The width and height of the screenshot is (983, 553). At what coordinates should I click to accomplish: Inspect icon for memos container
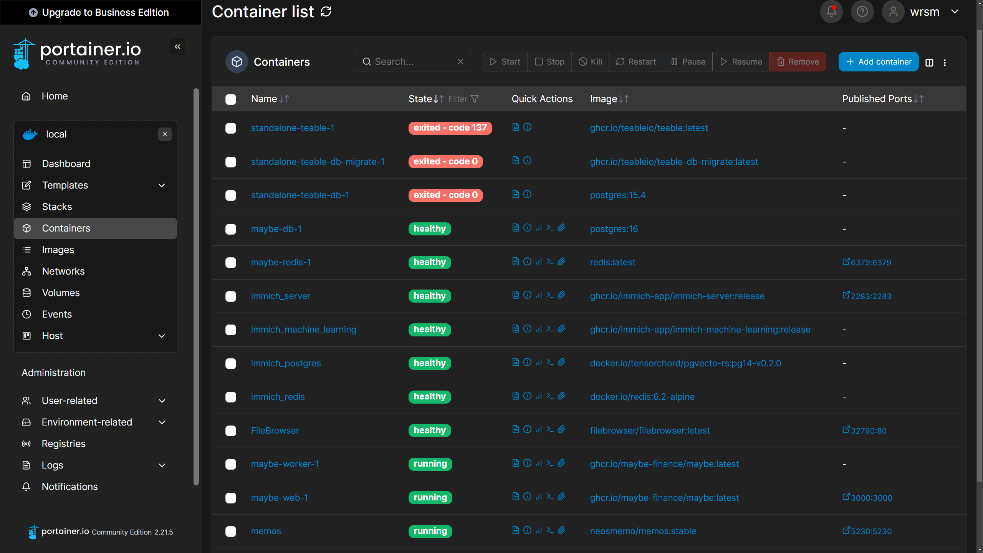527,530
